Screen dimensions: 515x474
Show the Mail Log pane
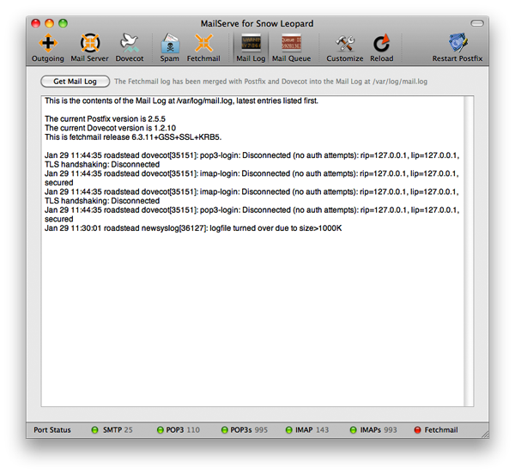coord(251,47)
